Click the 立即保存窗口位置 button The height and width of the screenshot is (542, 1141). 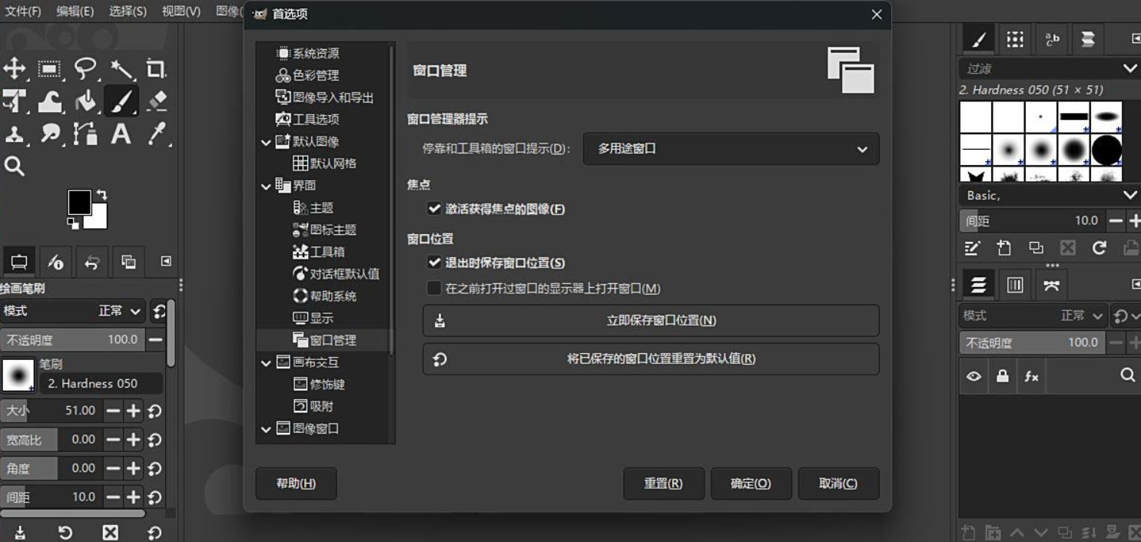652,321
